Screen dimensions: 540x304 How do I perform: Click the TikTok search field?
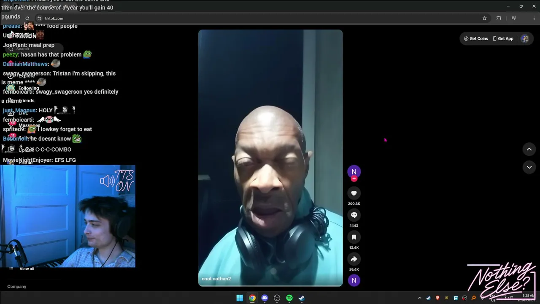click(35, 49)
